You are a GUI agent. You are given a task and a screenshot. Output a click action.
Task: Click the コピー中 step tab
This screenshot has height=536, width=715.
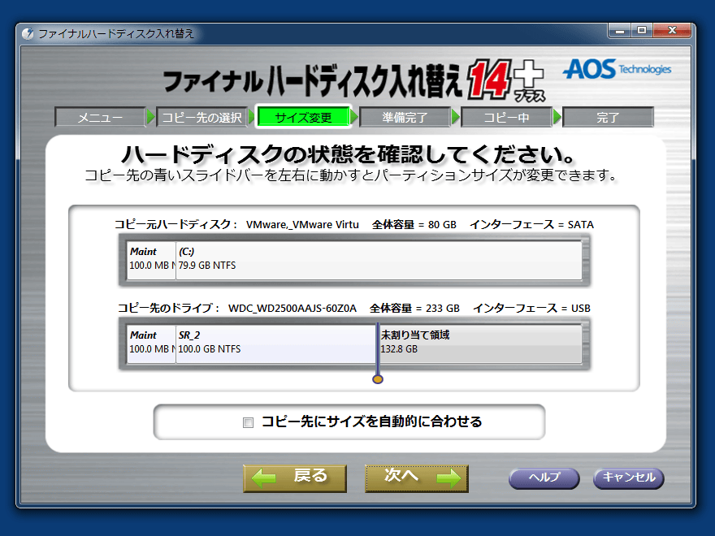click(x=507, y=118)
